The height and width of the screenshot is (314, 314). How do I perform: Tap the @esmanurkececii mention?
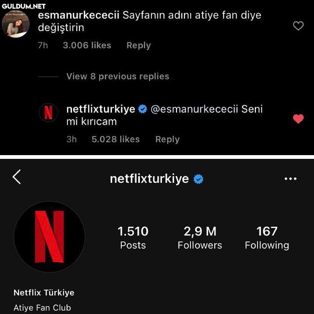click(194, 109)
